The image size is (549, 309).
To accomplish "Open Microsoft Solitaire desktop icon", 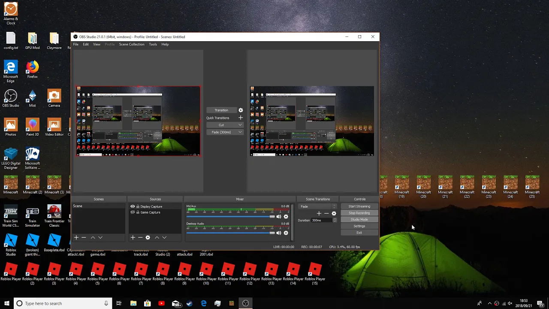I will 32,158.
